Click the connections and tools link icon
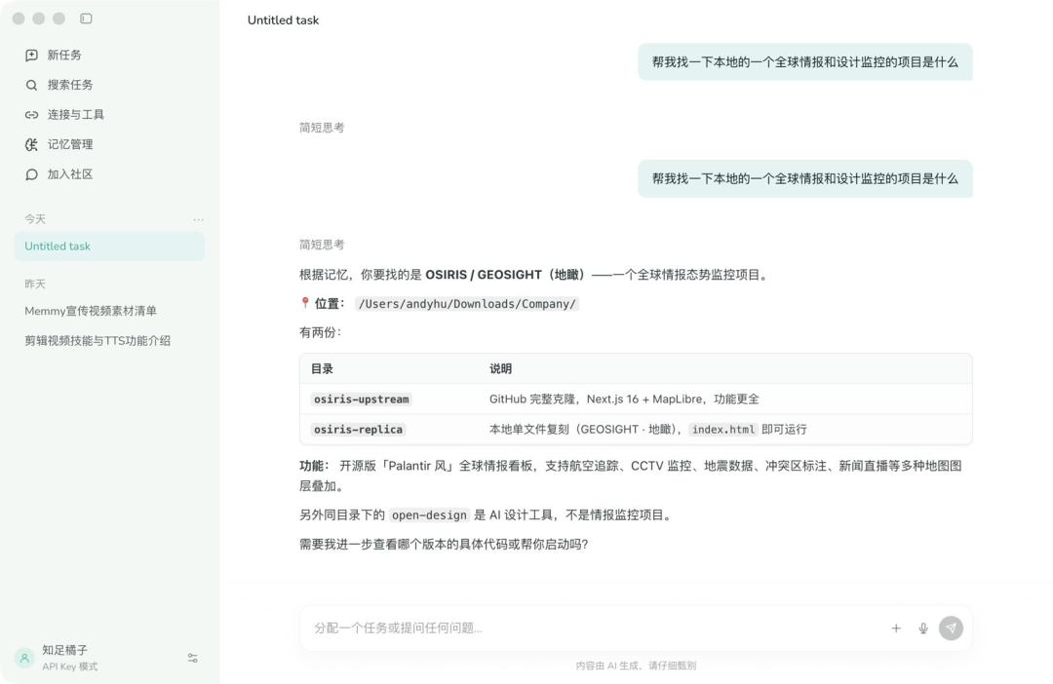This screenshot has width=1053, height=684. coord(31,115)
